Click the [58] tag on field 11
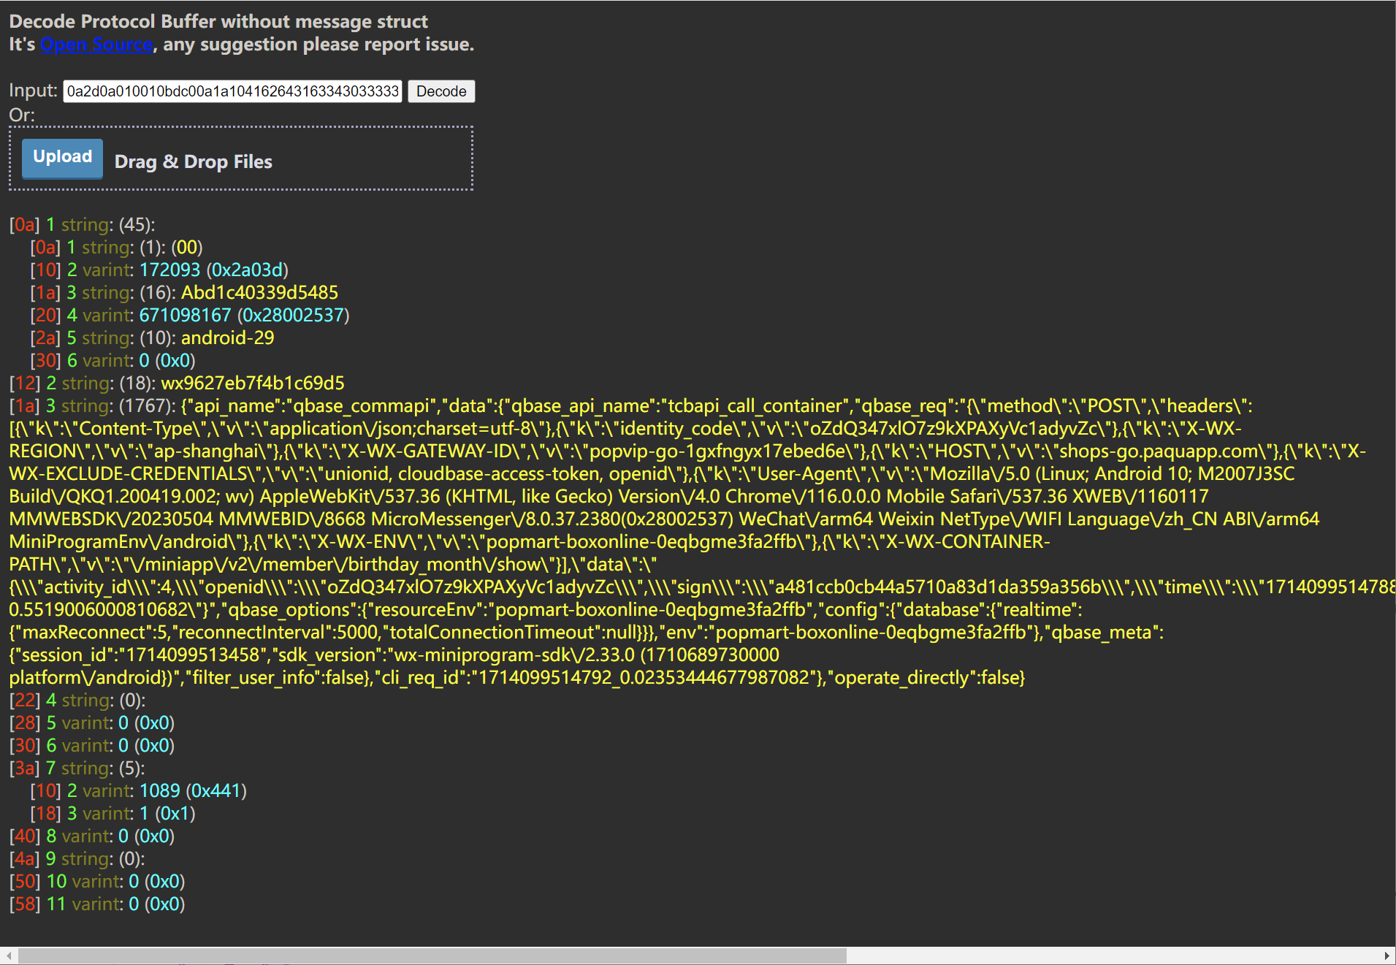1396x965 pixels. click(x=25, y=904)
